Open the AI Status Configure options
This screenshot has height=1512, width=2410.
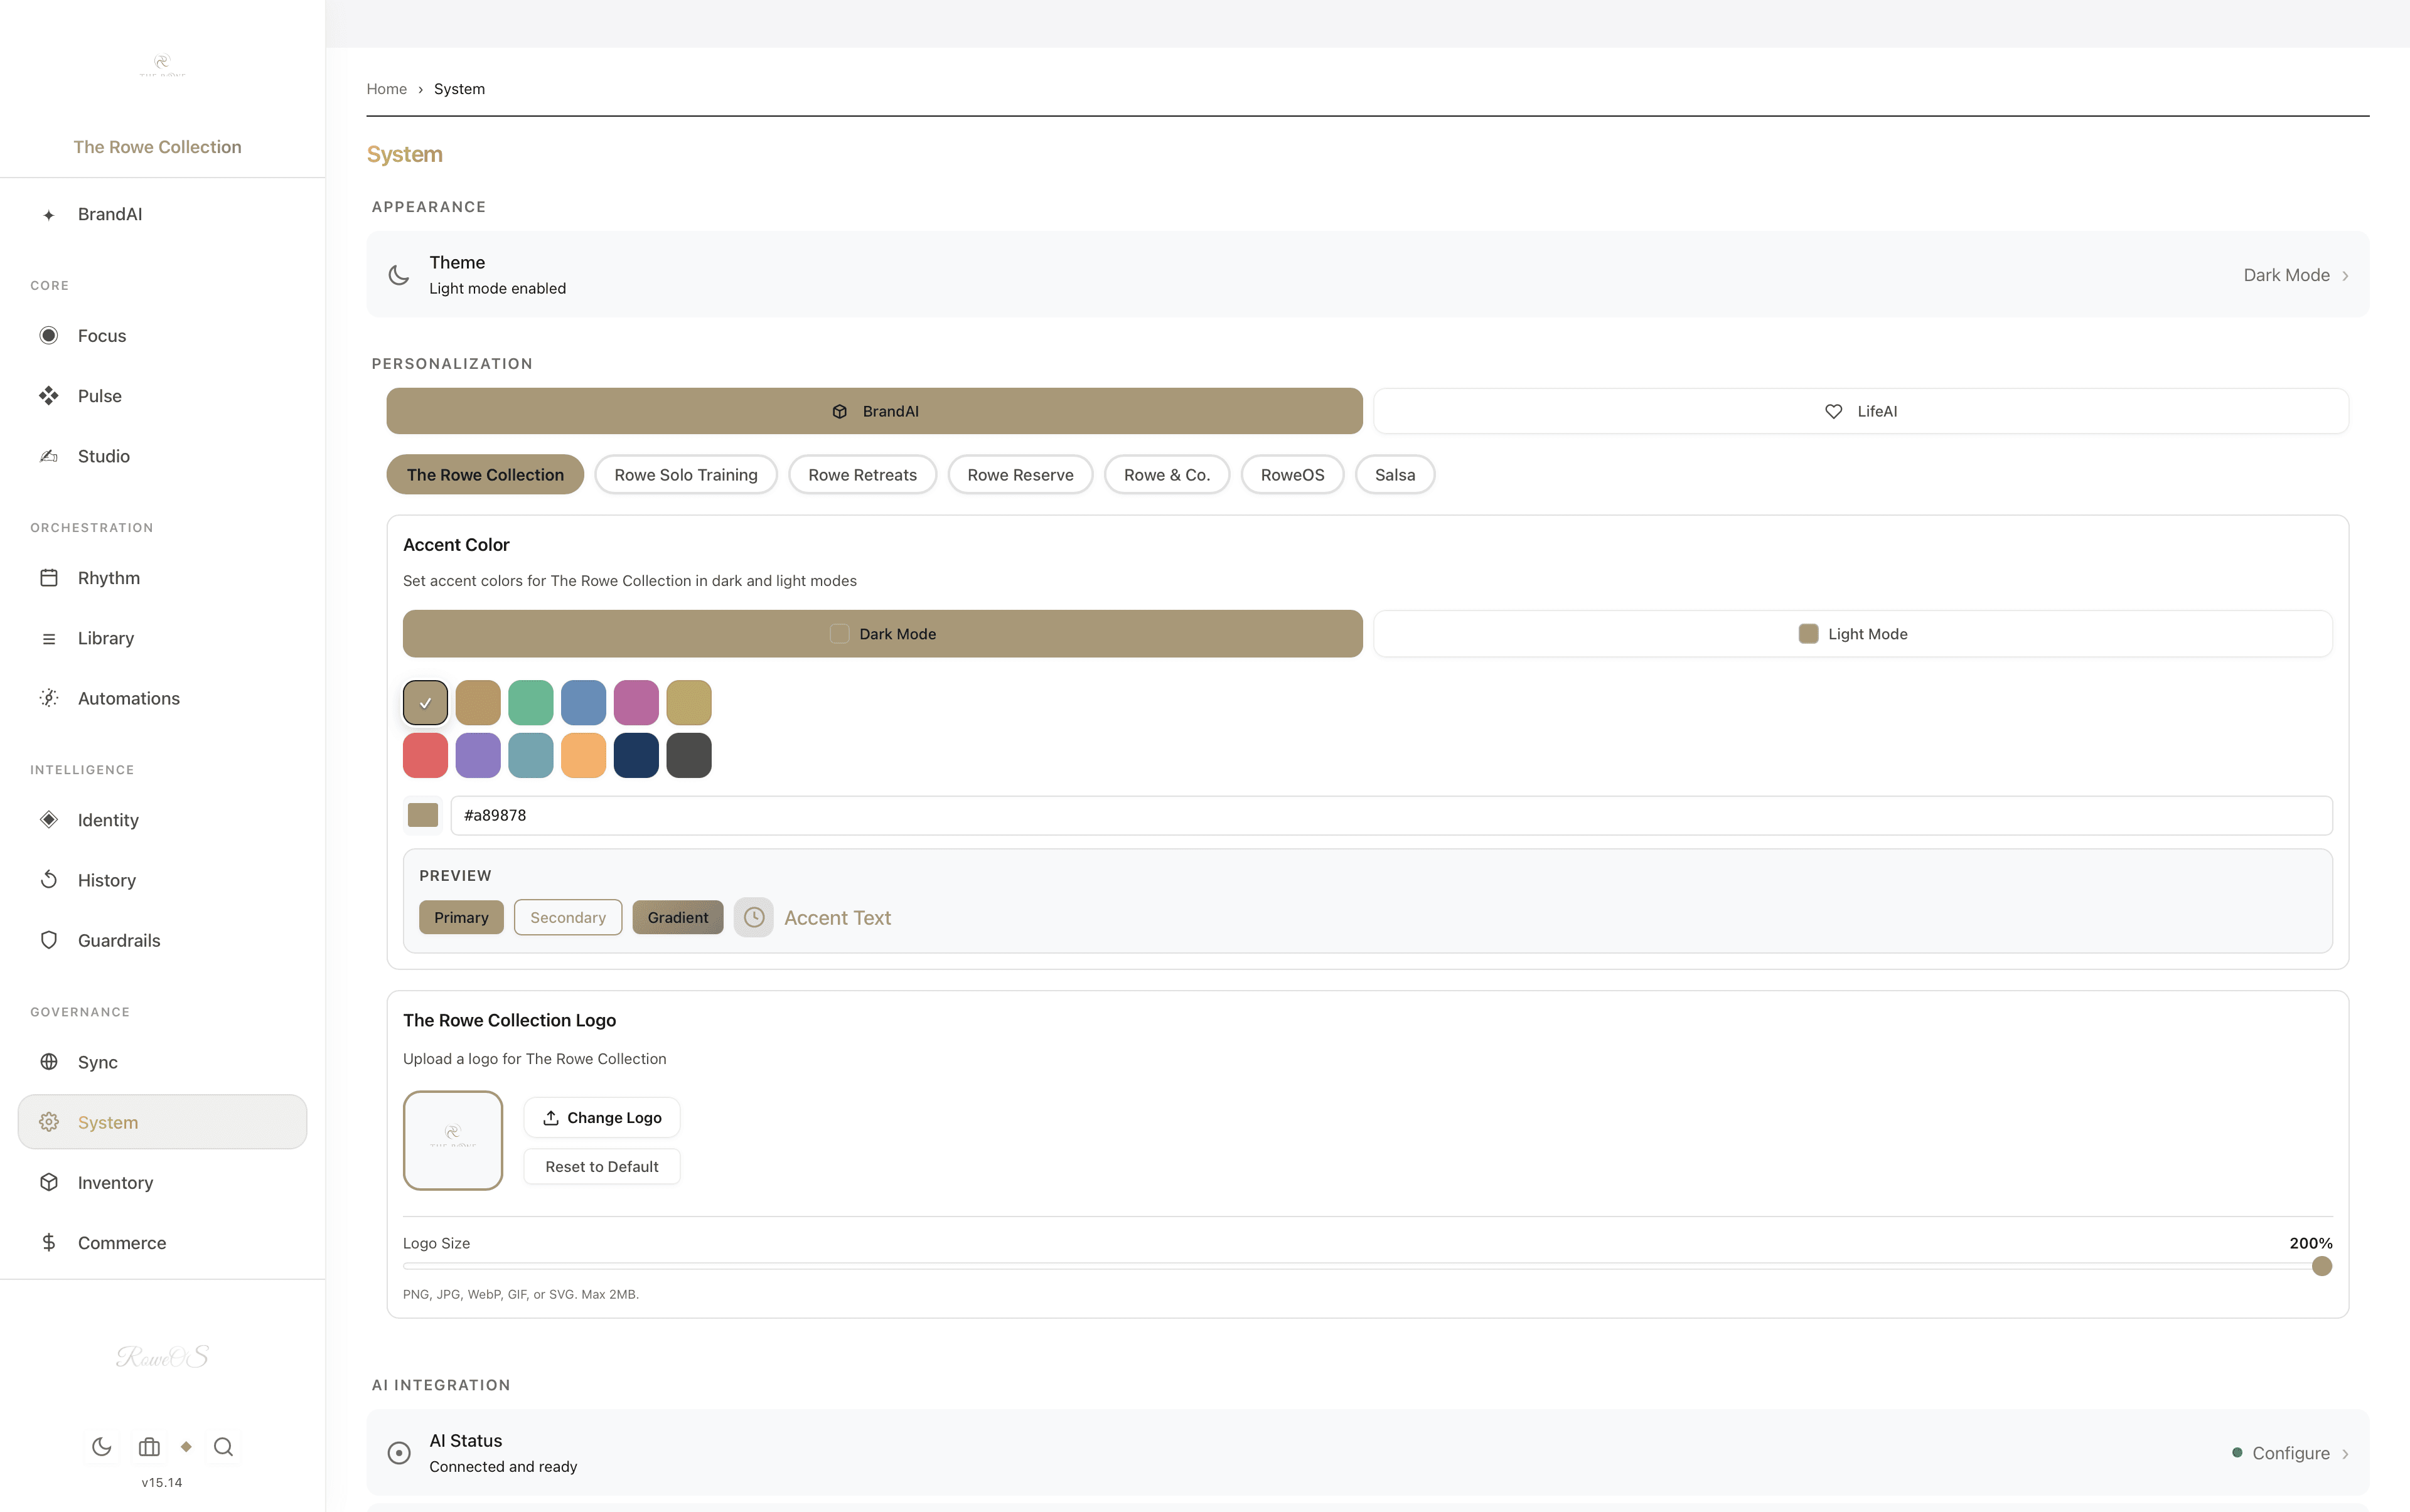coord(2291,1452)
